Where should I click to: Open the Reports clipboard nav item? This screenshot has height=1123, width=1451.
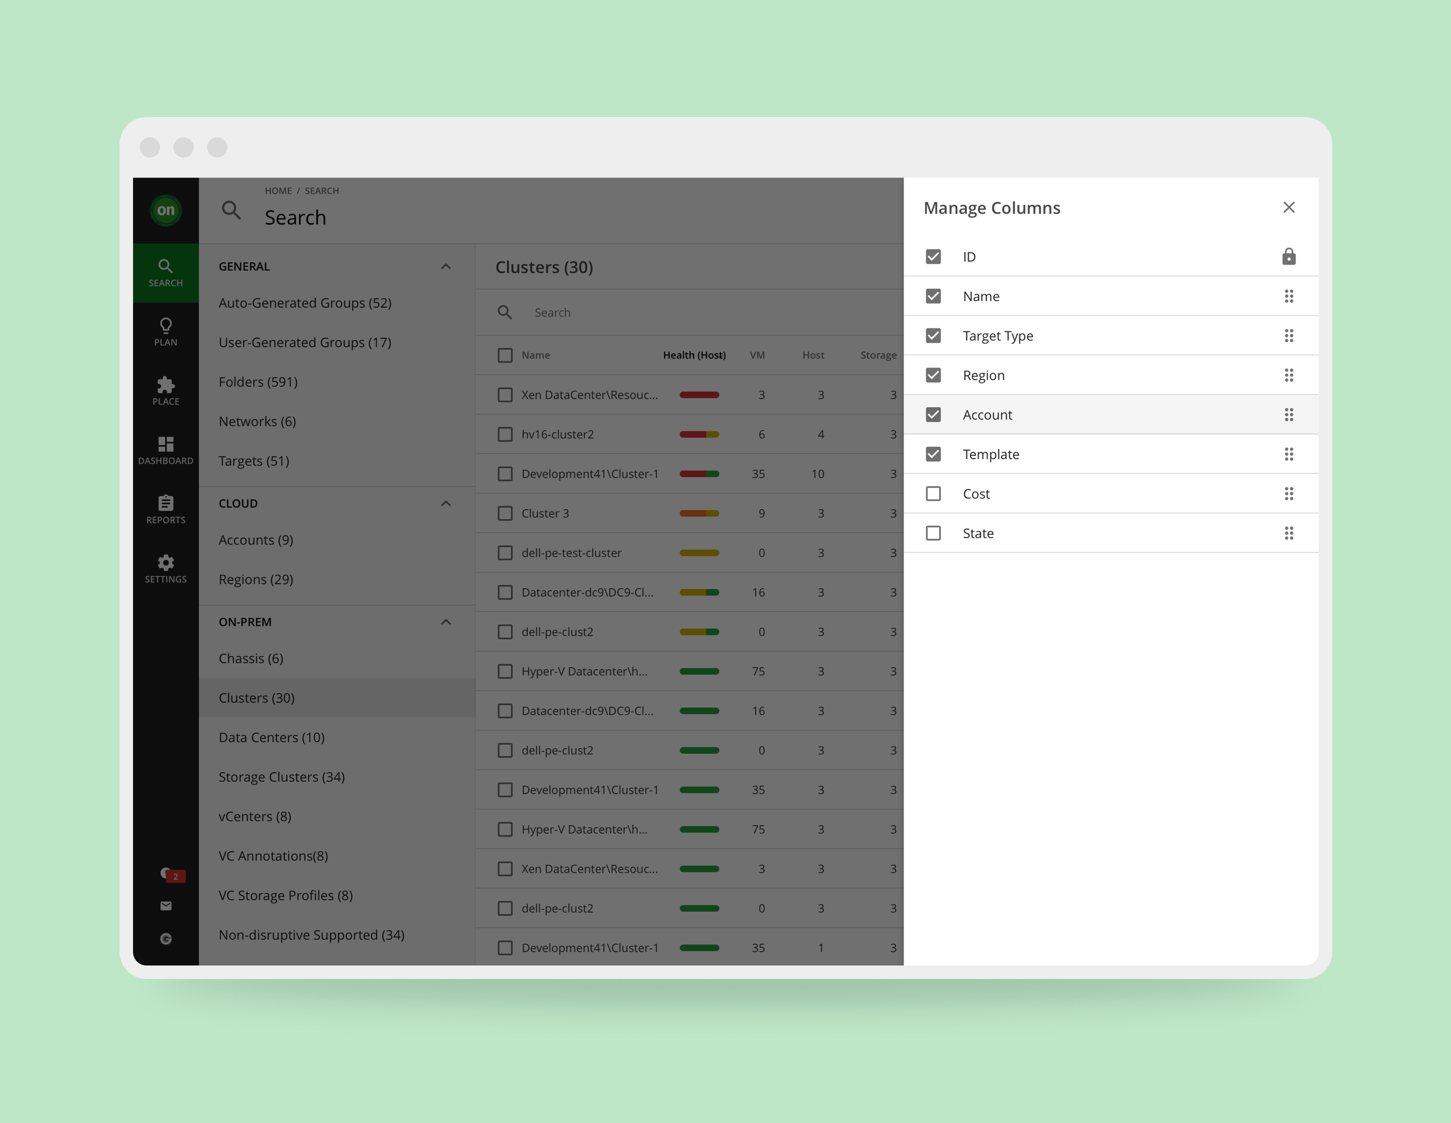pyautogui.click(x=165, y=509)
